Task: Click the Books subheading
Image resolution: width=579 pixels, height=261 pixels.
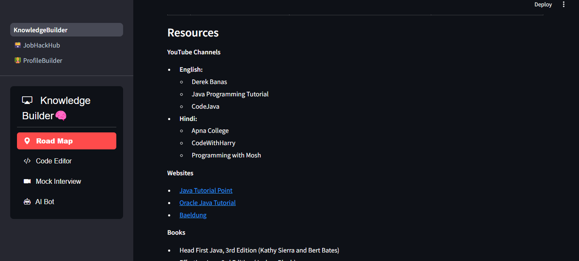Action: tap(176, 233)
